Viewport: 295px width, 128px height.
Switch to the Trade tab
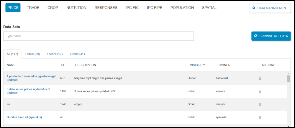(x=33, y=8)
